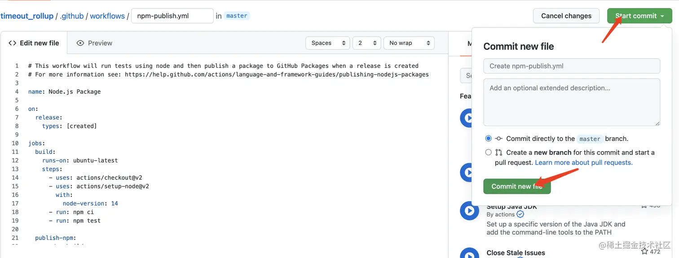Switch to the Preview tab
The width and height of the screenshot is (679, 258).
pos(94,43)
